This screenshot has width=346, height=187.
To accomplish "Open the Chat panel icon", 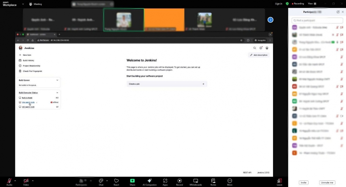I will [101, 181].
